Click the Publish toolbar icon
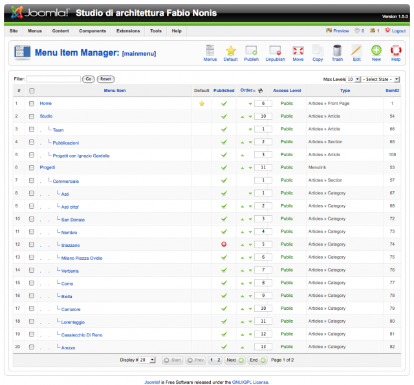 pyautogui.click(x=251, y=51)
